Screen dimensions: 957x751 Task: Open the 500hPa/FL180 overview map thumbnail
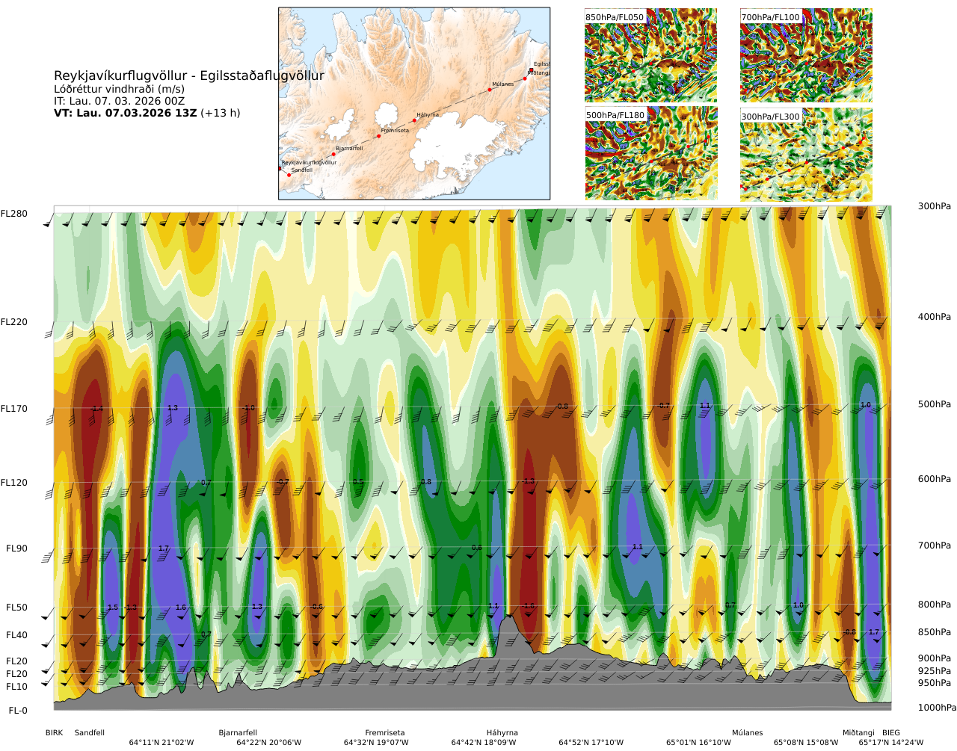650,153
